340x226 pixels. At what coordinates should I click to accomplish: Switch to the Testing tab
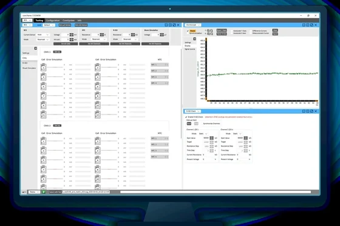click(x=39, y=21)
